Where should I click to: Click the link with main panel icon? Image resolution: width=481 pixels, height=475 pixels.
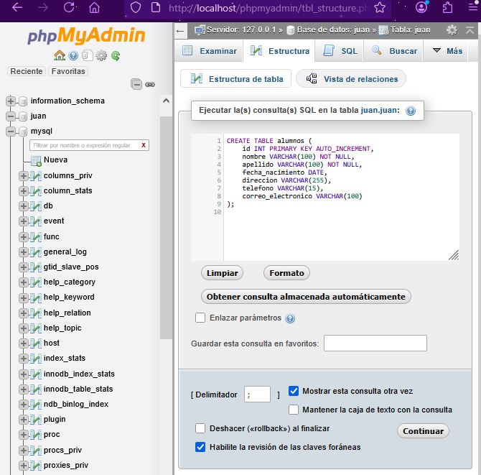[x=150, y=84]
